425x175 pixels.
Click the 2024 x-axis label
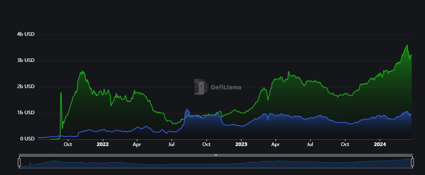(380, 144)
